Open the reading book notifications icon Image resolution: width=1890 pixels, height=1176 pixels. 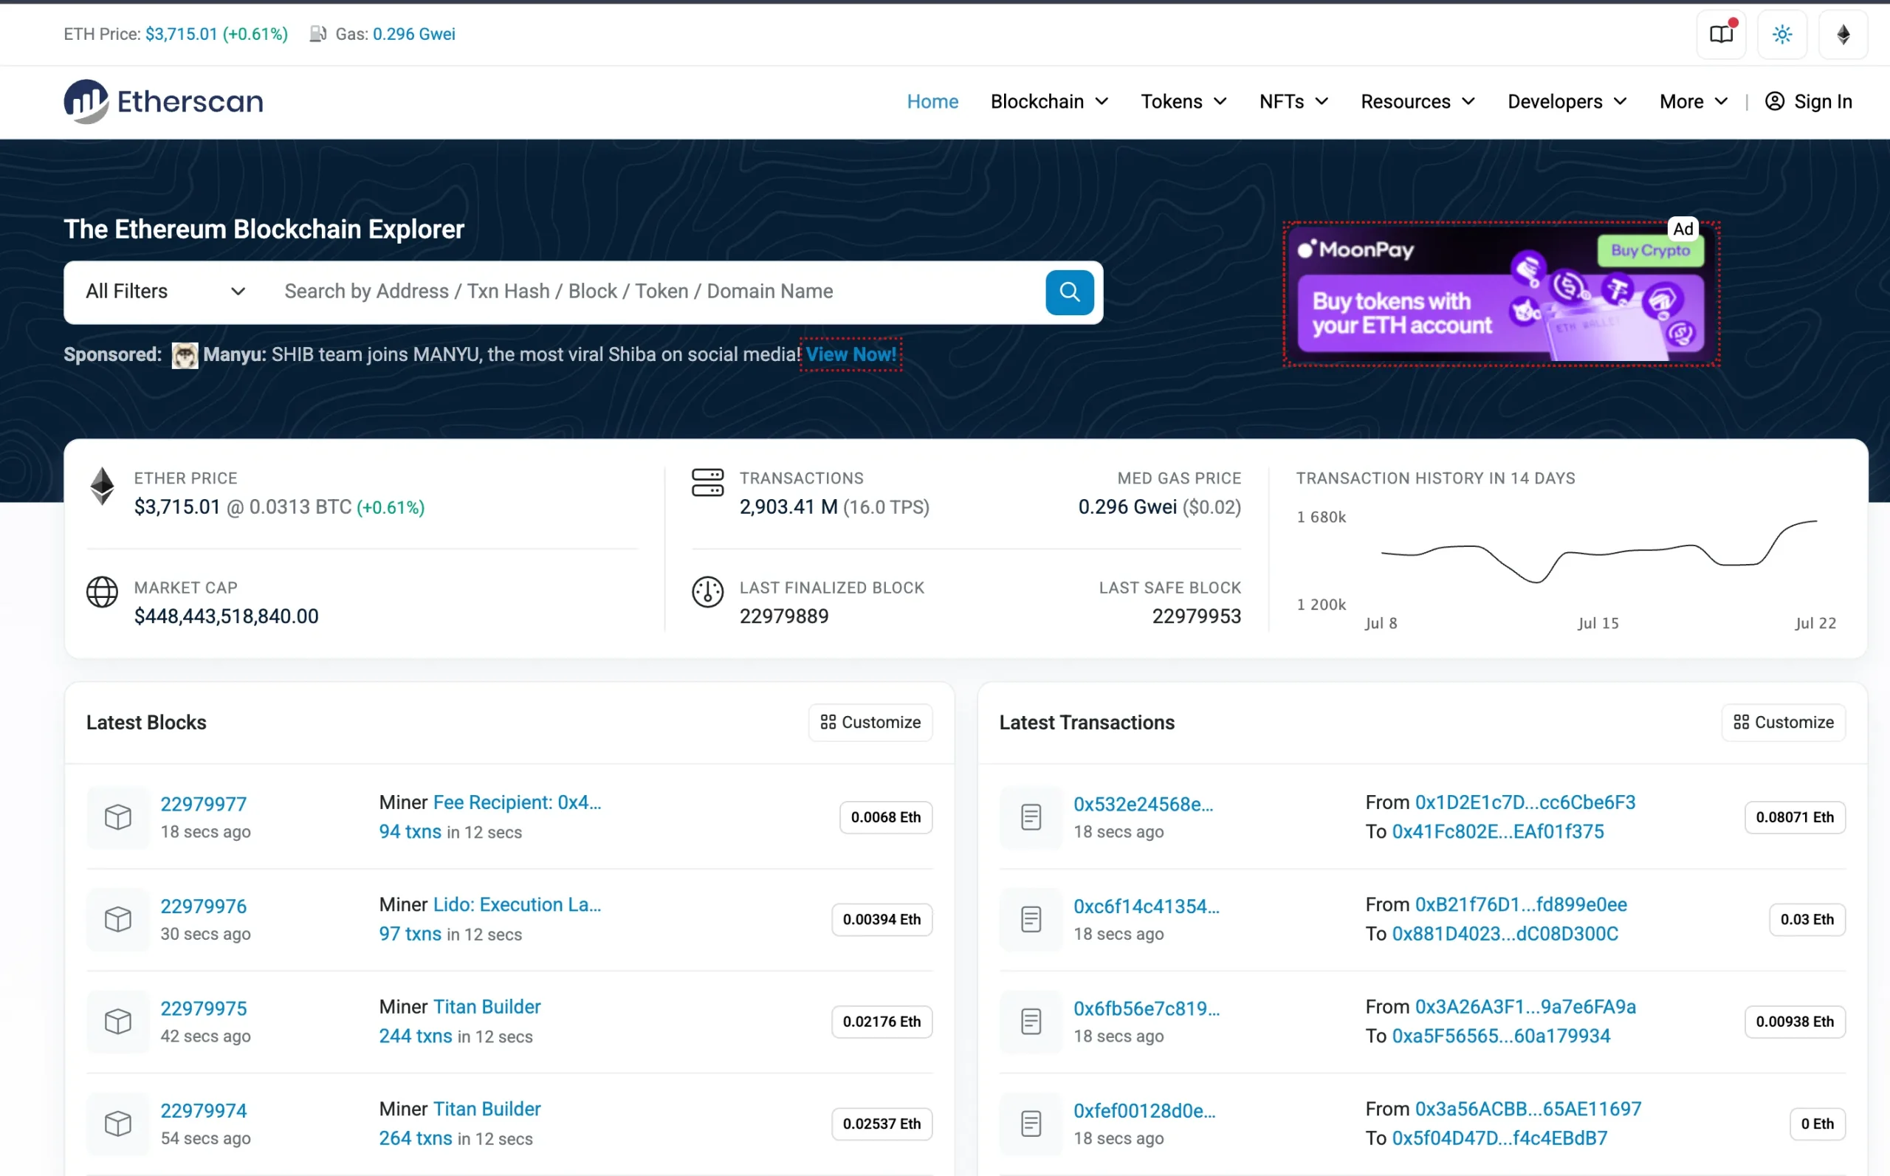tap(1721, 34)
